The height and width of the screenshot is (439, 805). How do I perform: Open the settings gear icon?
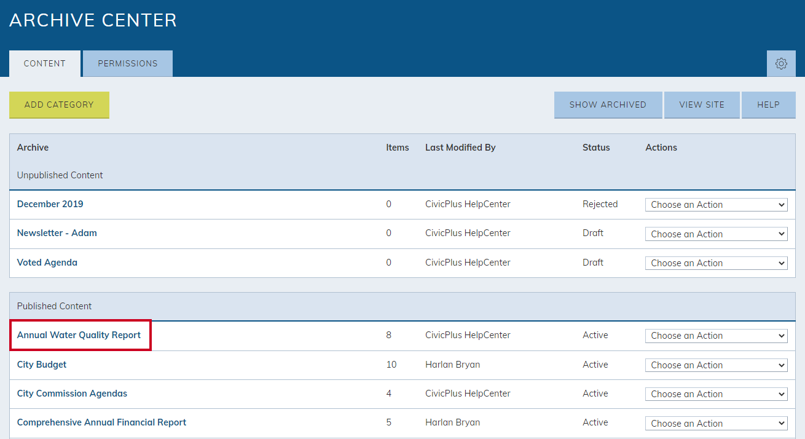[781, 63]
